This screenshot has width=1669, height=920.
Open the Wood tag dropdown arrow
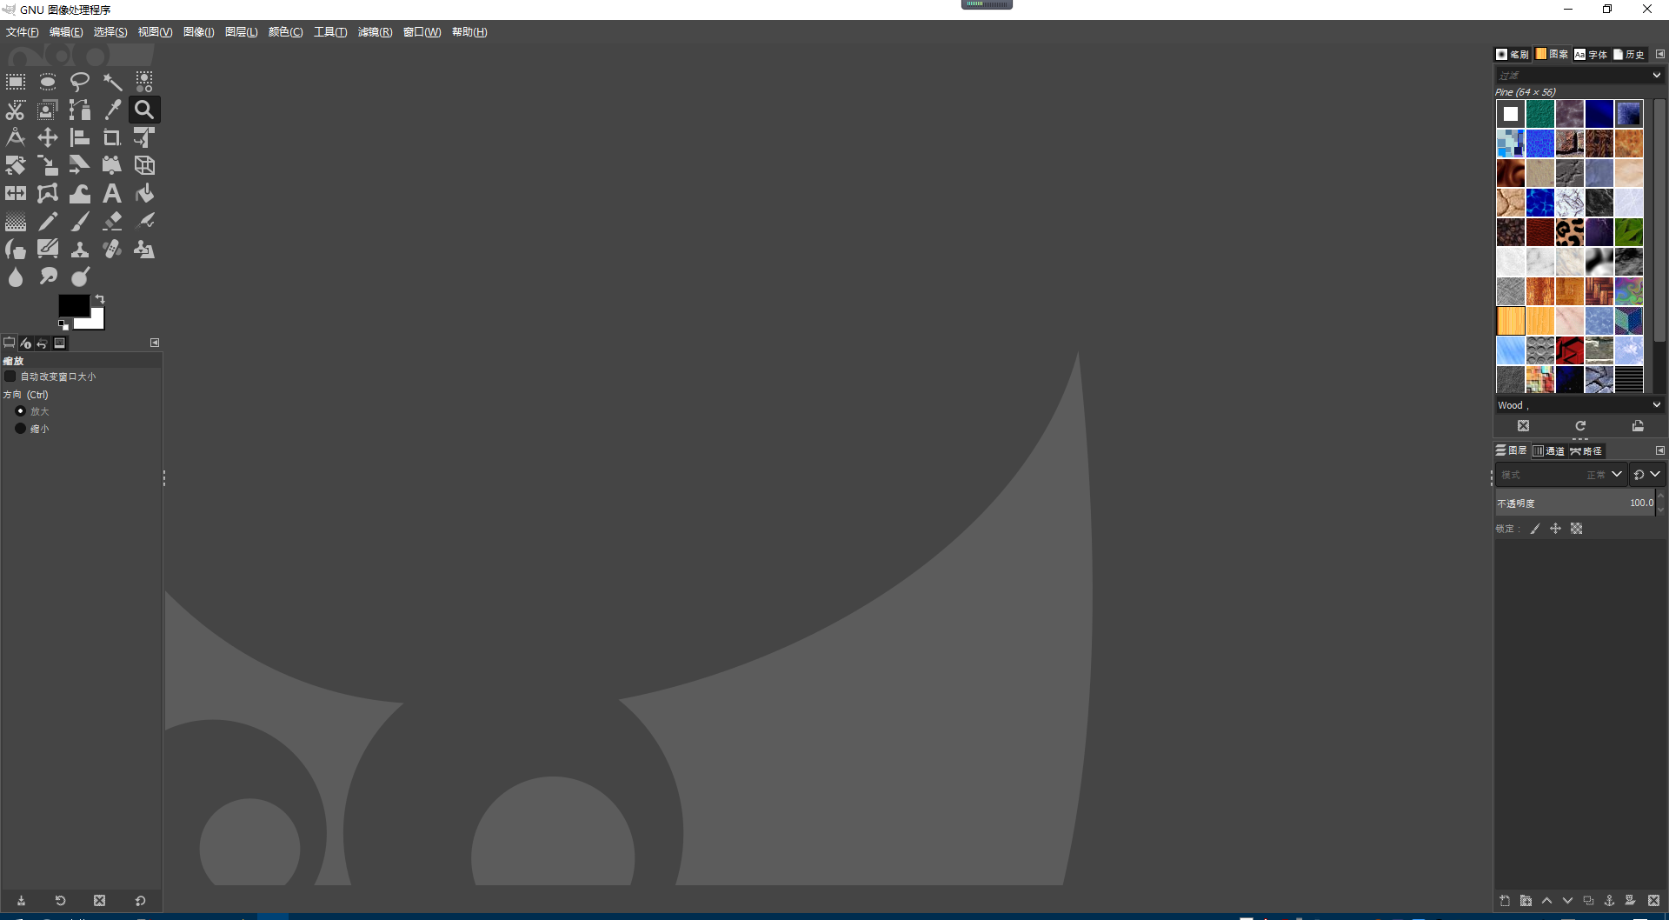coord(1657,405)
